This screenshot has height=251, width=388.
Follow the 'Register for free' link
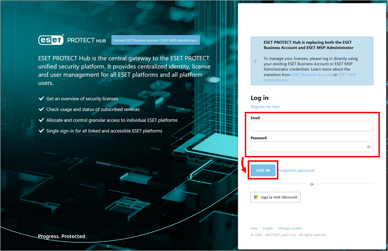click(265, 107)
